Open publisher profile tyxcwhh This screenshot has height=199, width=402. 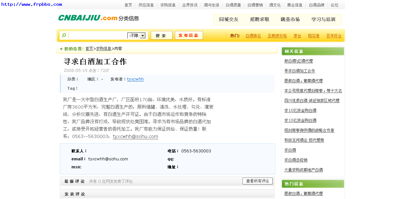(x=135, y=79)
